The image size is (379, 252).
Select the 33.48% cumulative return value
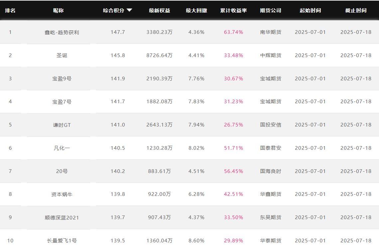[x=233, y=55]
